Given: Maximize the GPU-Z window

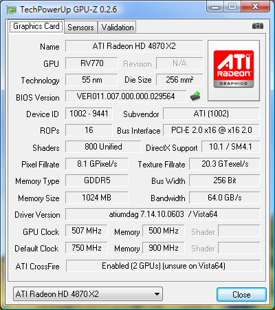Looking at the screenshot, I should (232, 7).
